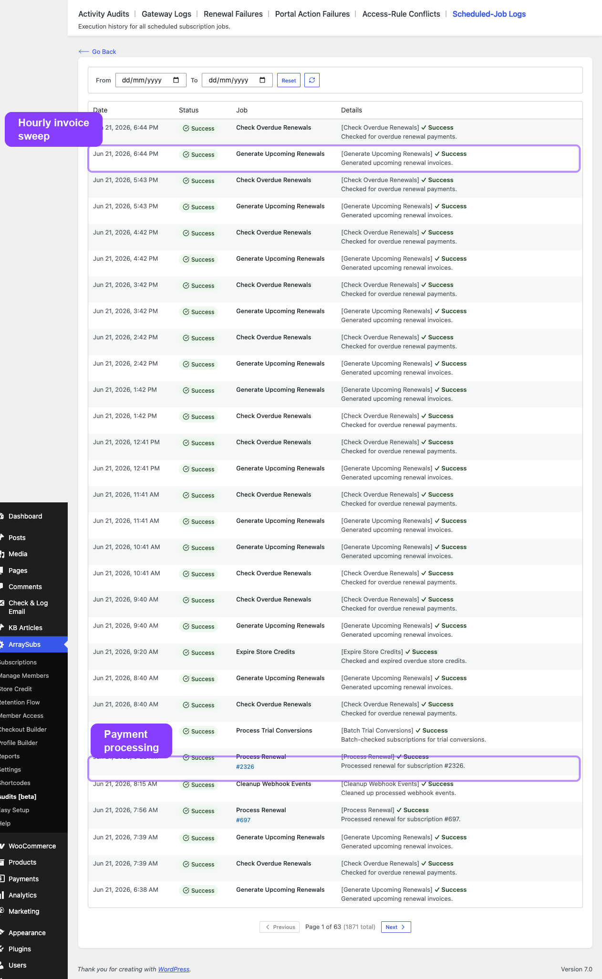Image resolution: width=602 pixels, height=979 pixels.
Task: Open Profile Builder submenu item
Action: (x=19, y=743)
